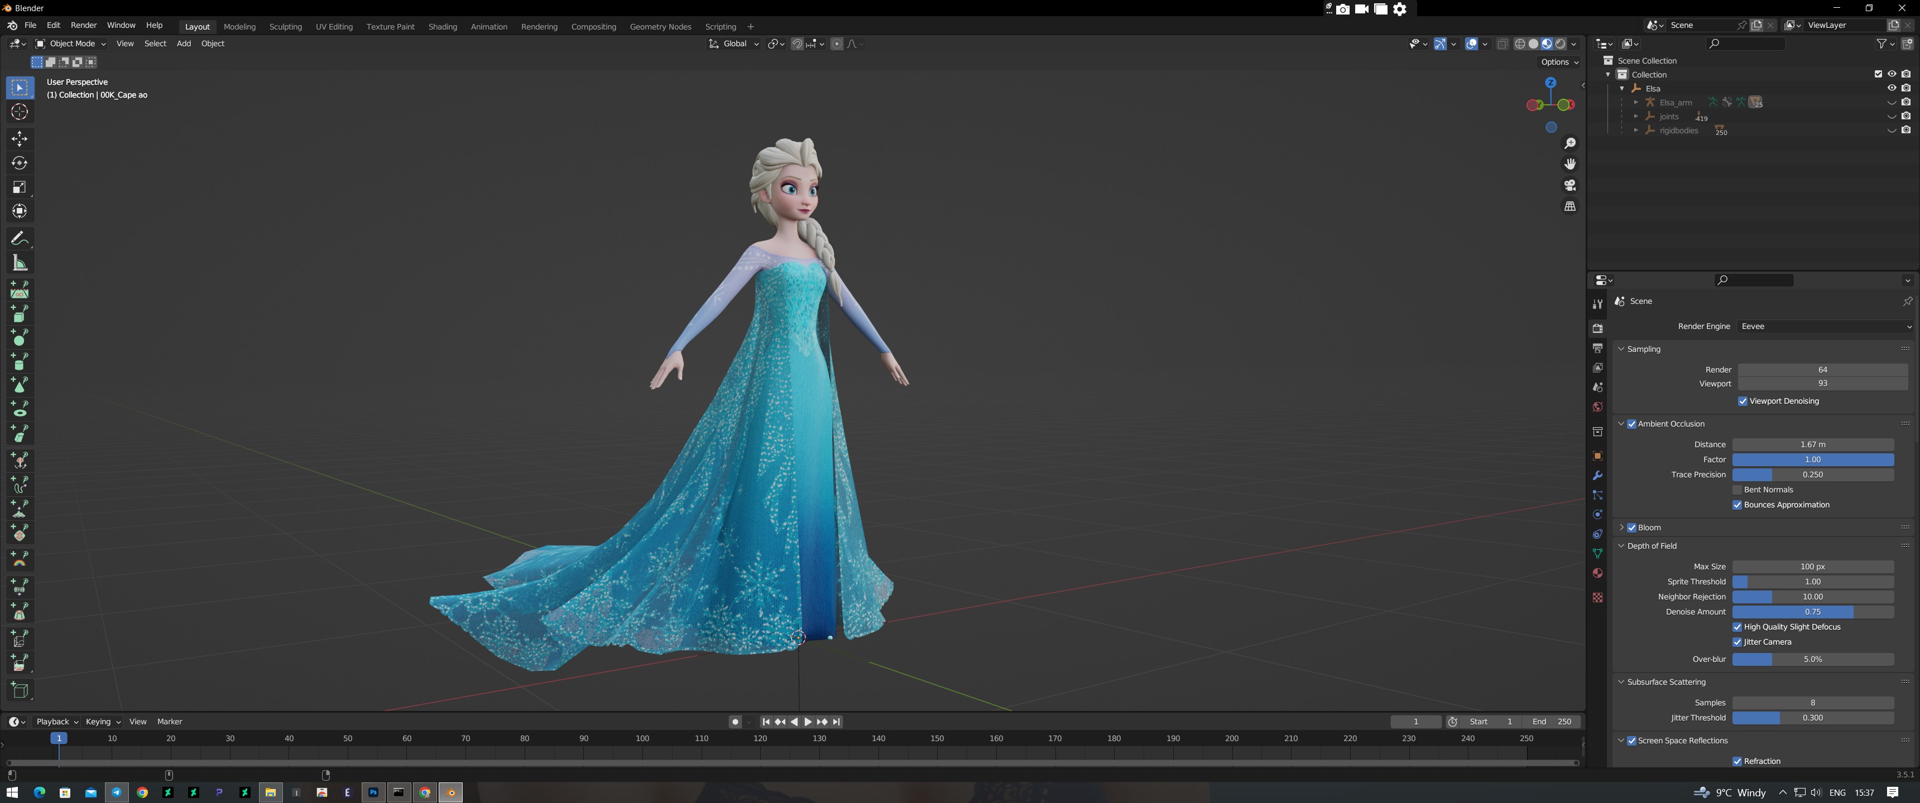Screen dimensions: 1920x803
Task: Toggle X-ray display
Action: 1502,44
